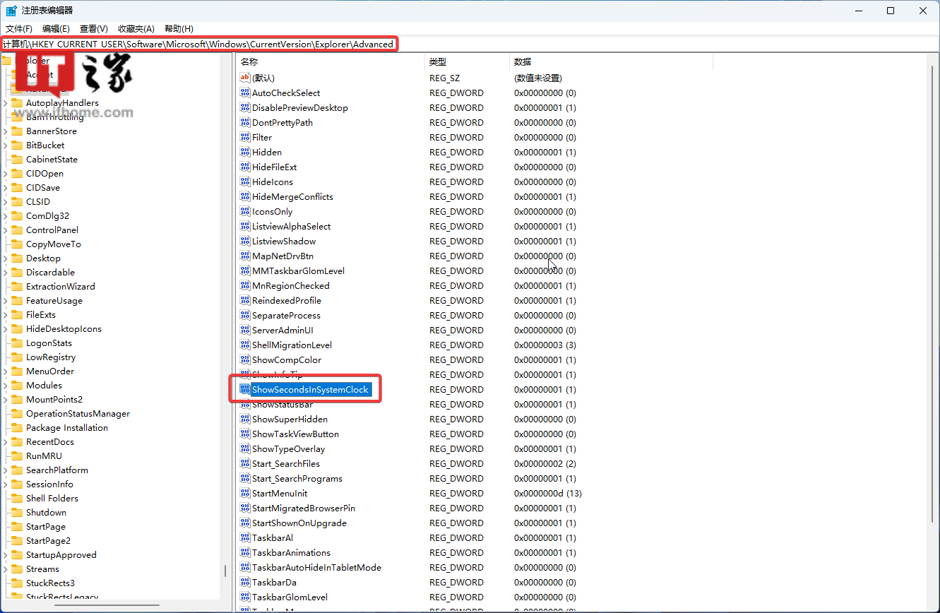The width and height of the screenshot is (940, 613).
Task: Click the LowRegistry folder icon
Action: (17, 357)
